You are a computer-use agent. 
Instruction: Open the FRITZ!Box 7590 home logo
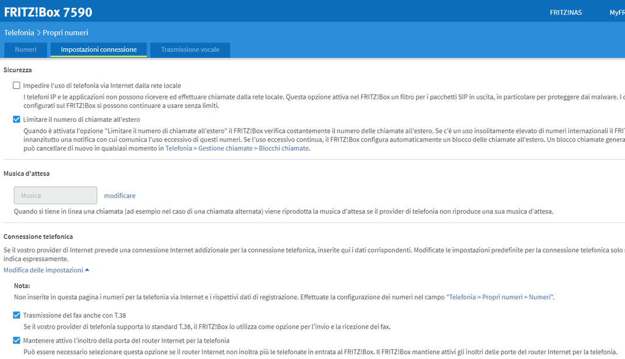pyautogui.click(x=48, y=12)
